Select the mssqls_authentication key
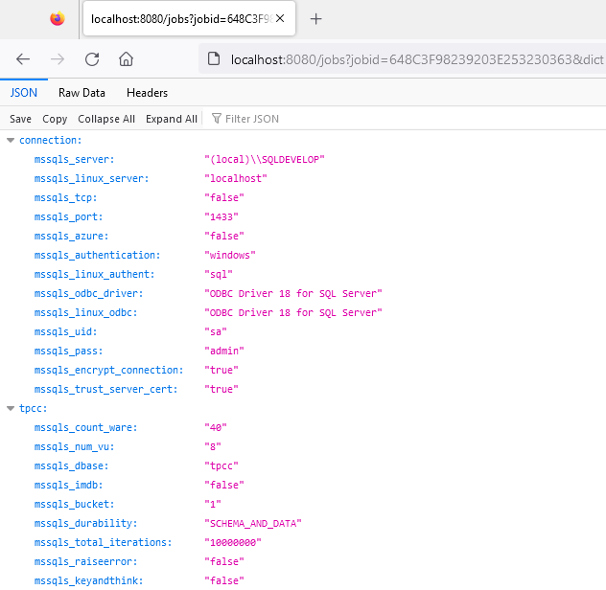The image size is (606, 590). point(97,255)
